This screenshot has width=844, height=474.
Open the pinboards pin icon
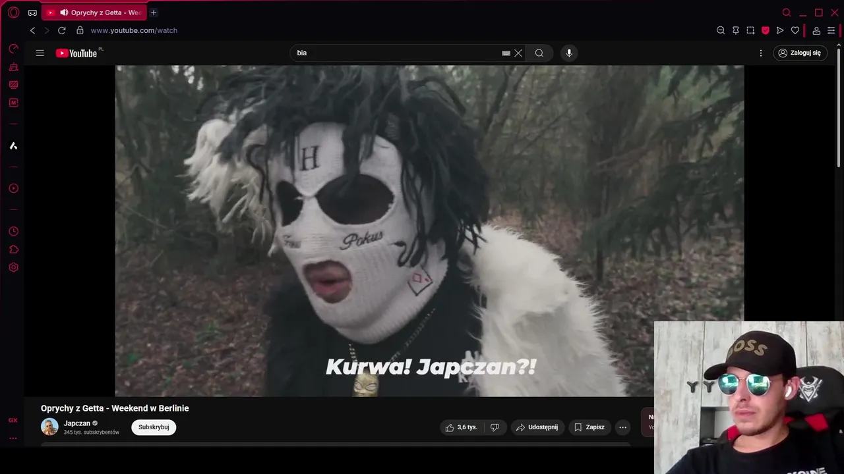tap(736, 30)
